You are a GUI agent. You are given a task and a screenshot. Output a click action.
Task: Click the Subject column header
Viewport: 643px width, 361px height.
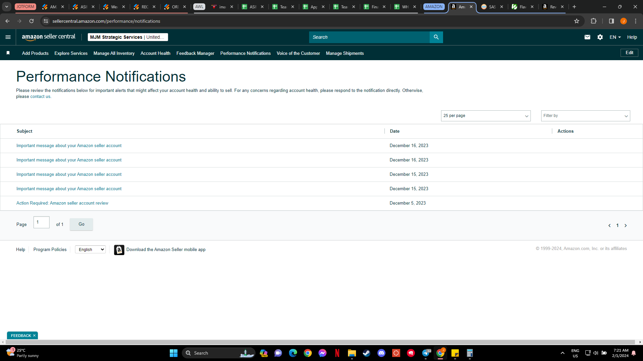[24, 131]
